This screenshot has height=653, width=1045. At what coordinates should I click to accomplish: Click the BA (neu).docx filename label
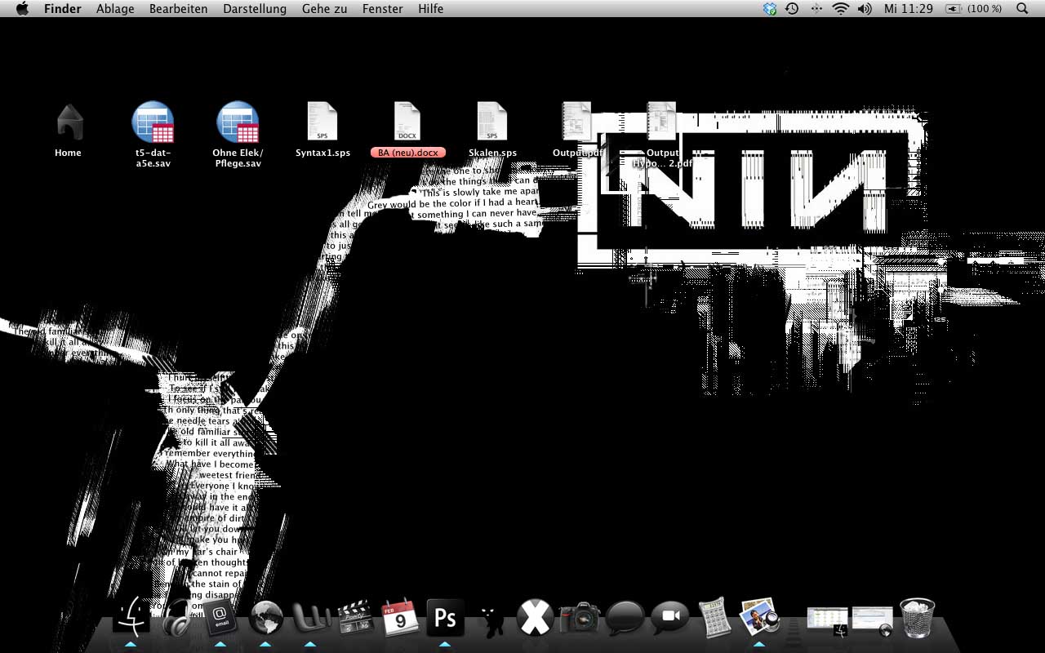click(407, 153)
